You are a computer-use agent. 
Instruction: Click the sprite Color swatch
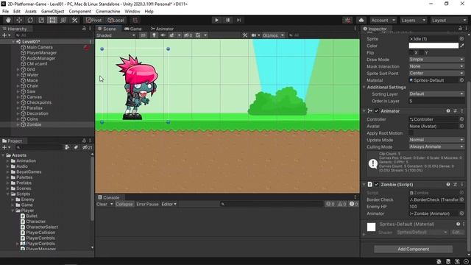(x=433, y=46)
